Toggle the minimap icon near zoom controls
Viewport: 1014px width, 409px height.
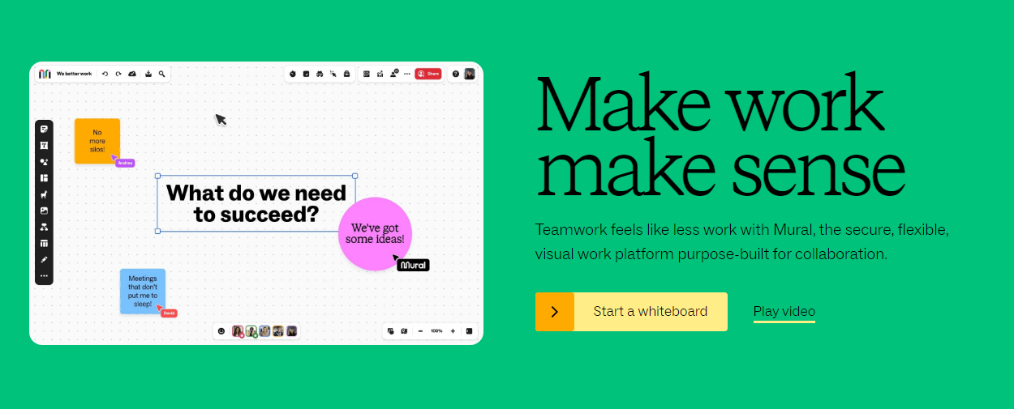[x=404, y=331]
